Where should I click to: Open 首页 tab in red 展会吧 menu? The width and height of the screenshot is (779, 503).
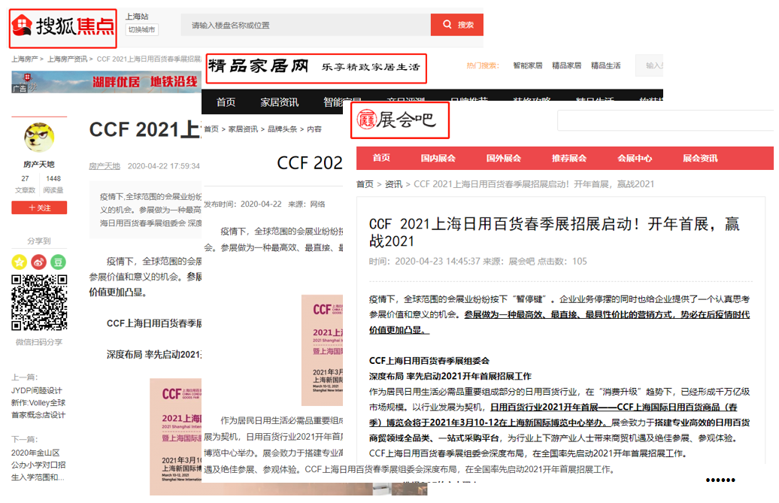[x=381, y=158]
